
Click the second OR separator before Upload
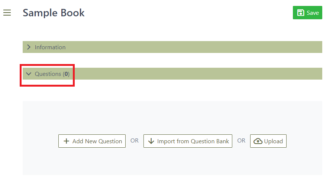click(241, 141)
